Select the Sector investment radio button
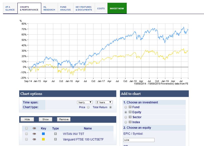The height and width of the screenshot is (146, 204). click(126, 117)
